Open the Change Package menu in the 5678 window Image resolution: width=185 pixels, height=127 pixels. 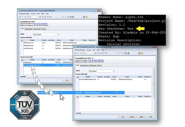(x=79, y=50)
